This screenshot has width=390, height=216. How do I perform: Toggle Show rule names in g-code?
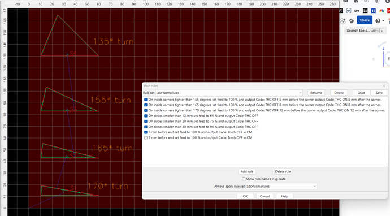coord(244,179)
